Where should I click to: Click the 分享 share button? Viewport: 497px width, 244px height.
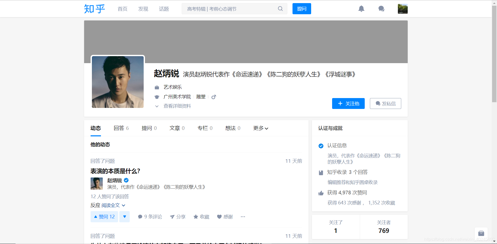[178, 217]
